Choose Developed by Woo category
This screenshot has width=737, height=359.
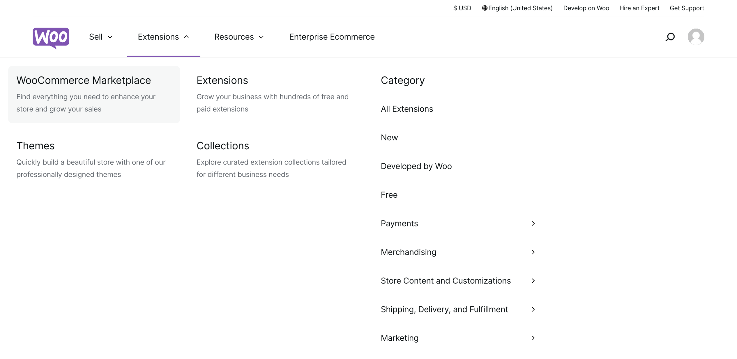(x=416, y=166)
